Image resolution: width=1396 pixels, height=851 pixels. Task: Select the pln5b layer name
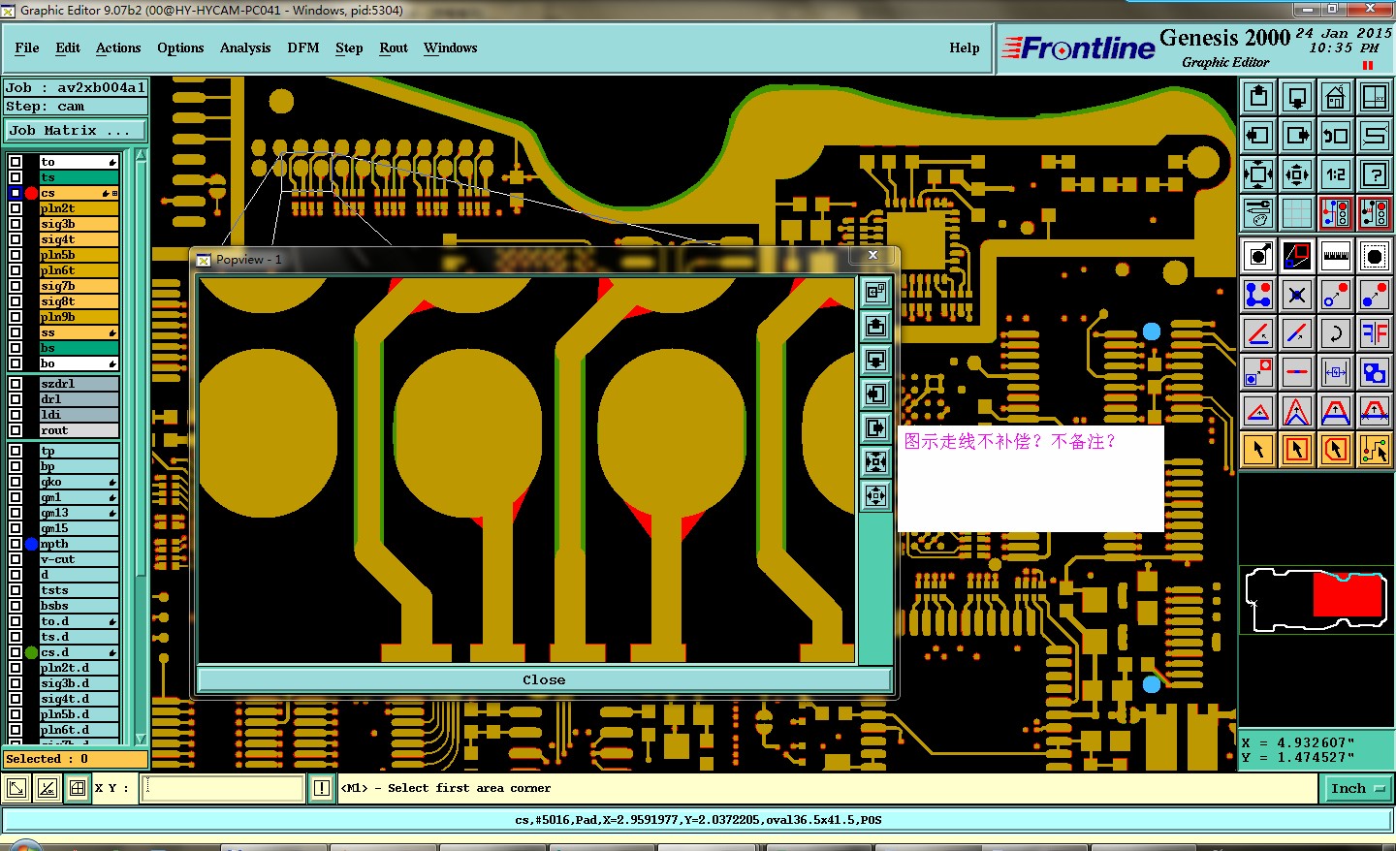[x=79, y=255]
